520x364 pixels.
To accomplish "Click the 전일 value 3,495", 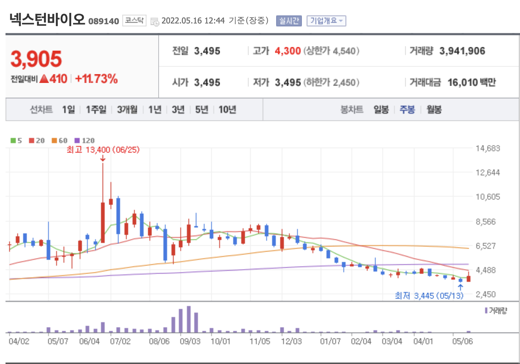I will click(207, 51).
